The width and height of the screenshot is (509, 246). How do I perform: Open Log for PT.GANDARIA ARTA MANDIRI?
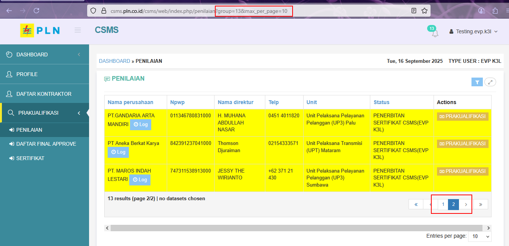coord(141,125)
